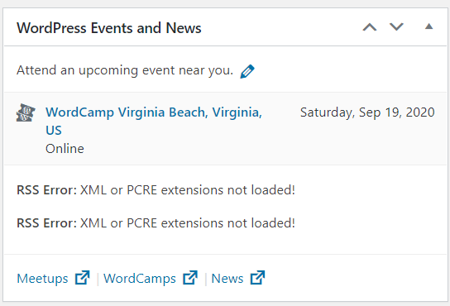Click the WordPress Events and News heading
Image resolution: width=450 pixels, height=306 pixels.
click(109, 28)
